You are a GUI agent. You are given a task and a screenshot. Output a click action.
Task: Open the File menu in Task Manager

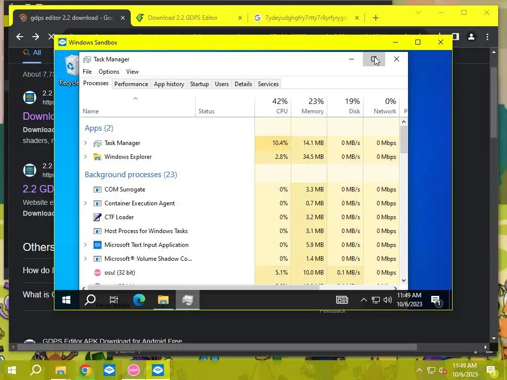[87, 72]
